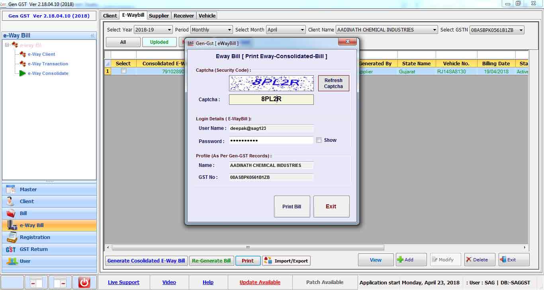Image resolution: width=544 pixels, height=290 pixels.
Task: Collapse the e-Way Bill panel chevron
Action: pos(92,36)
